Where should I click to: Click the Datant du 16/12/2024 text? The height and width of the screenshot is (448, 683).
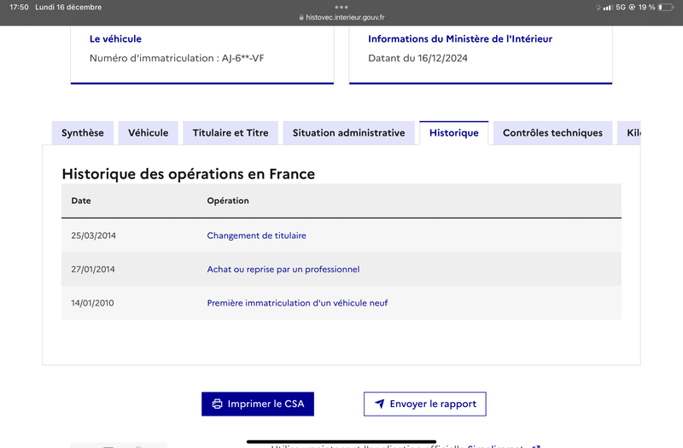(x=417, y=58)
